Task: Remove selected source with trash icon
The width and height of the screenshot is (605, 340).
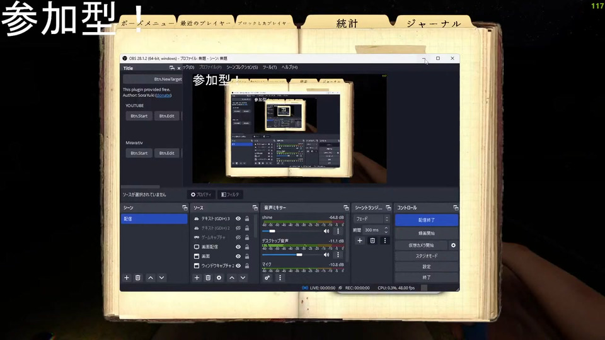Action: pos(208,278)
